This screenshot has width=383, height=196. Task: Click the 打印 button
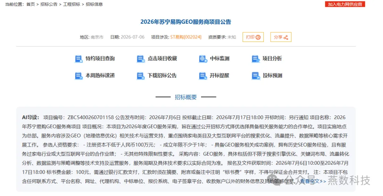click(x=253, y=37)
